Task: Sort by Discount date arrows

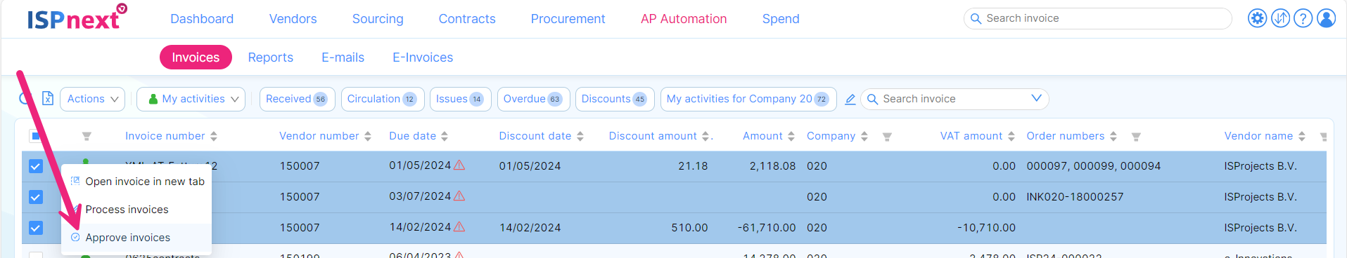Action: [580, 136]
